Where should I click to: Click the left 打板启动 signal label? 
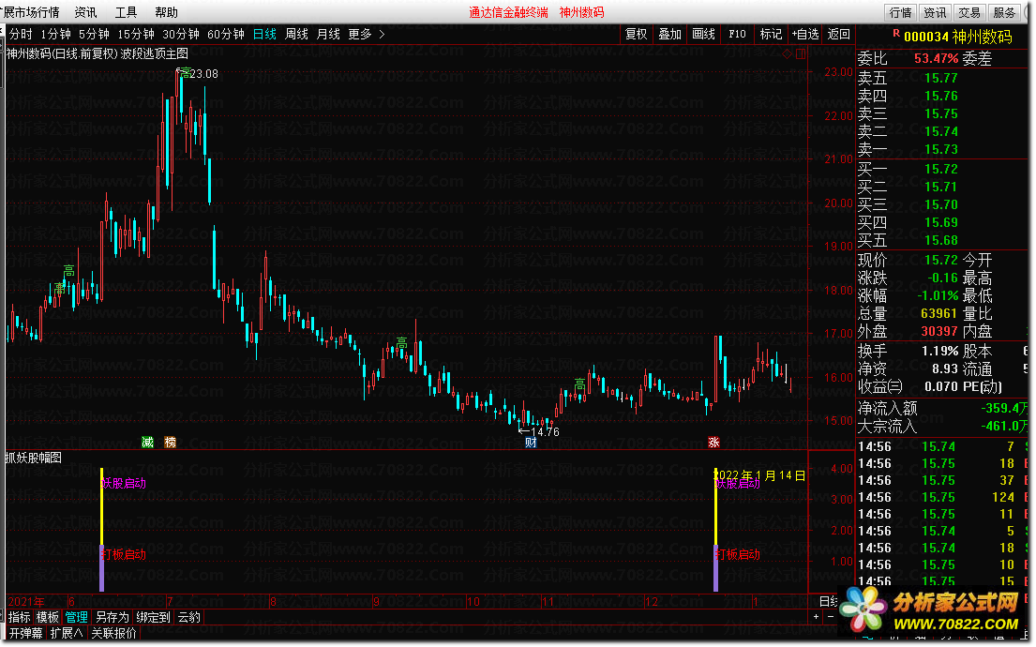[x=124, y=554]
